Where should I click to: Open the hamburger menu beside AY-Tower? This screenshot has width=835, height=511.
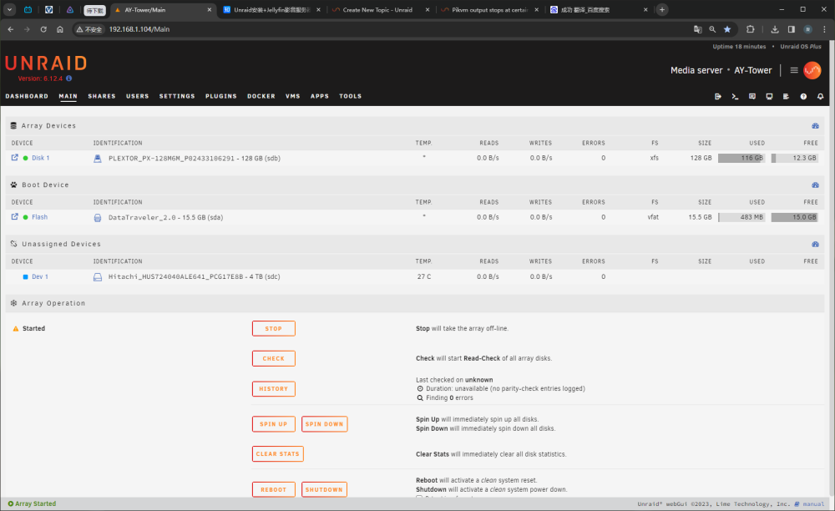794,70
